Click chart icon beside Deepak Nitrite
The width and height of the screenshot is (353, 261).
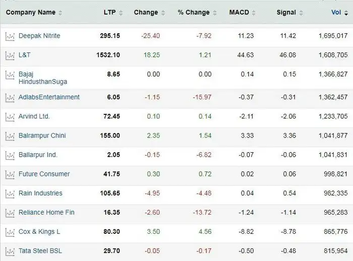tap(10, 36)
